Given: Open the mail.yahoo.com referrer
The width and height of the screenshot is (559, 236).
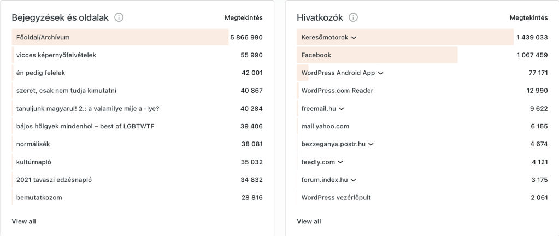Looking at the screenshot, I should coord(325,126).
